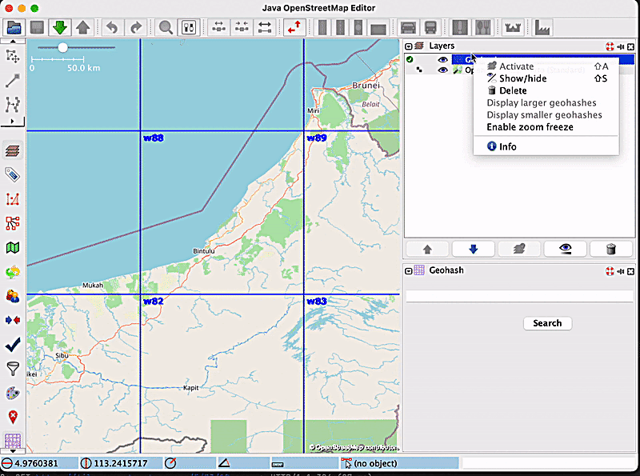This screenshot has height=476, width=640.
Task: Toggle visibility eye of the Geohash layer
Action: click(442, 60)
